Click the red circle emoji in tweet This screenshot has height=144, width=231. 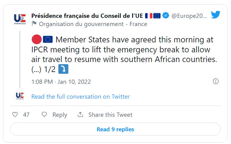coord(36,40)
